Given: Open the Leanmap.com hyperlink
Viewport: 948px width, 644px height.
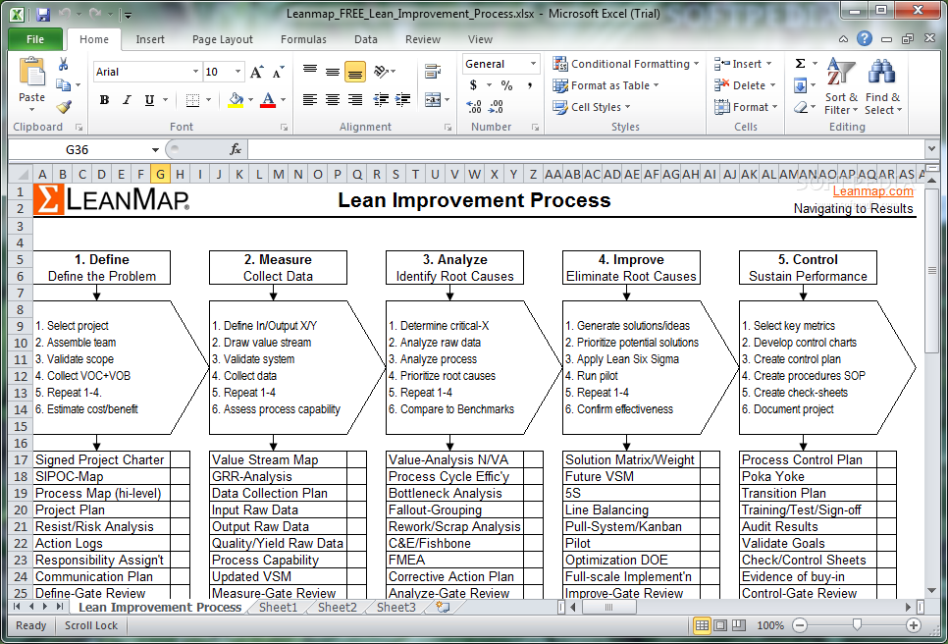Looking at the screenshot, I should 873,191.
